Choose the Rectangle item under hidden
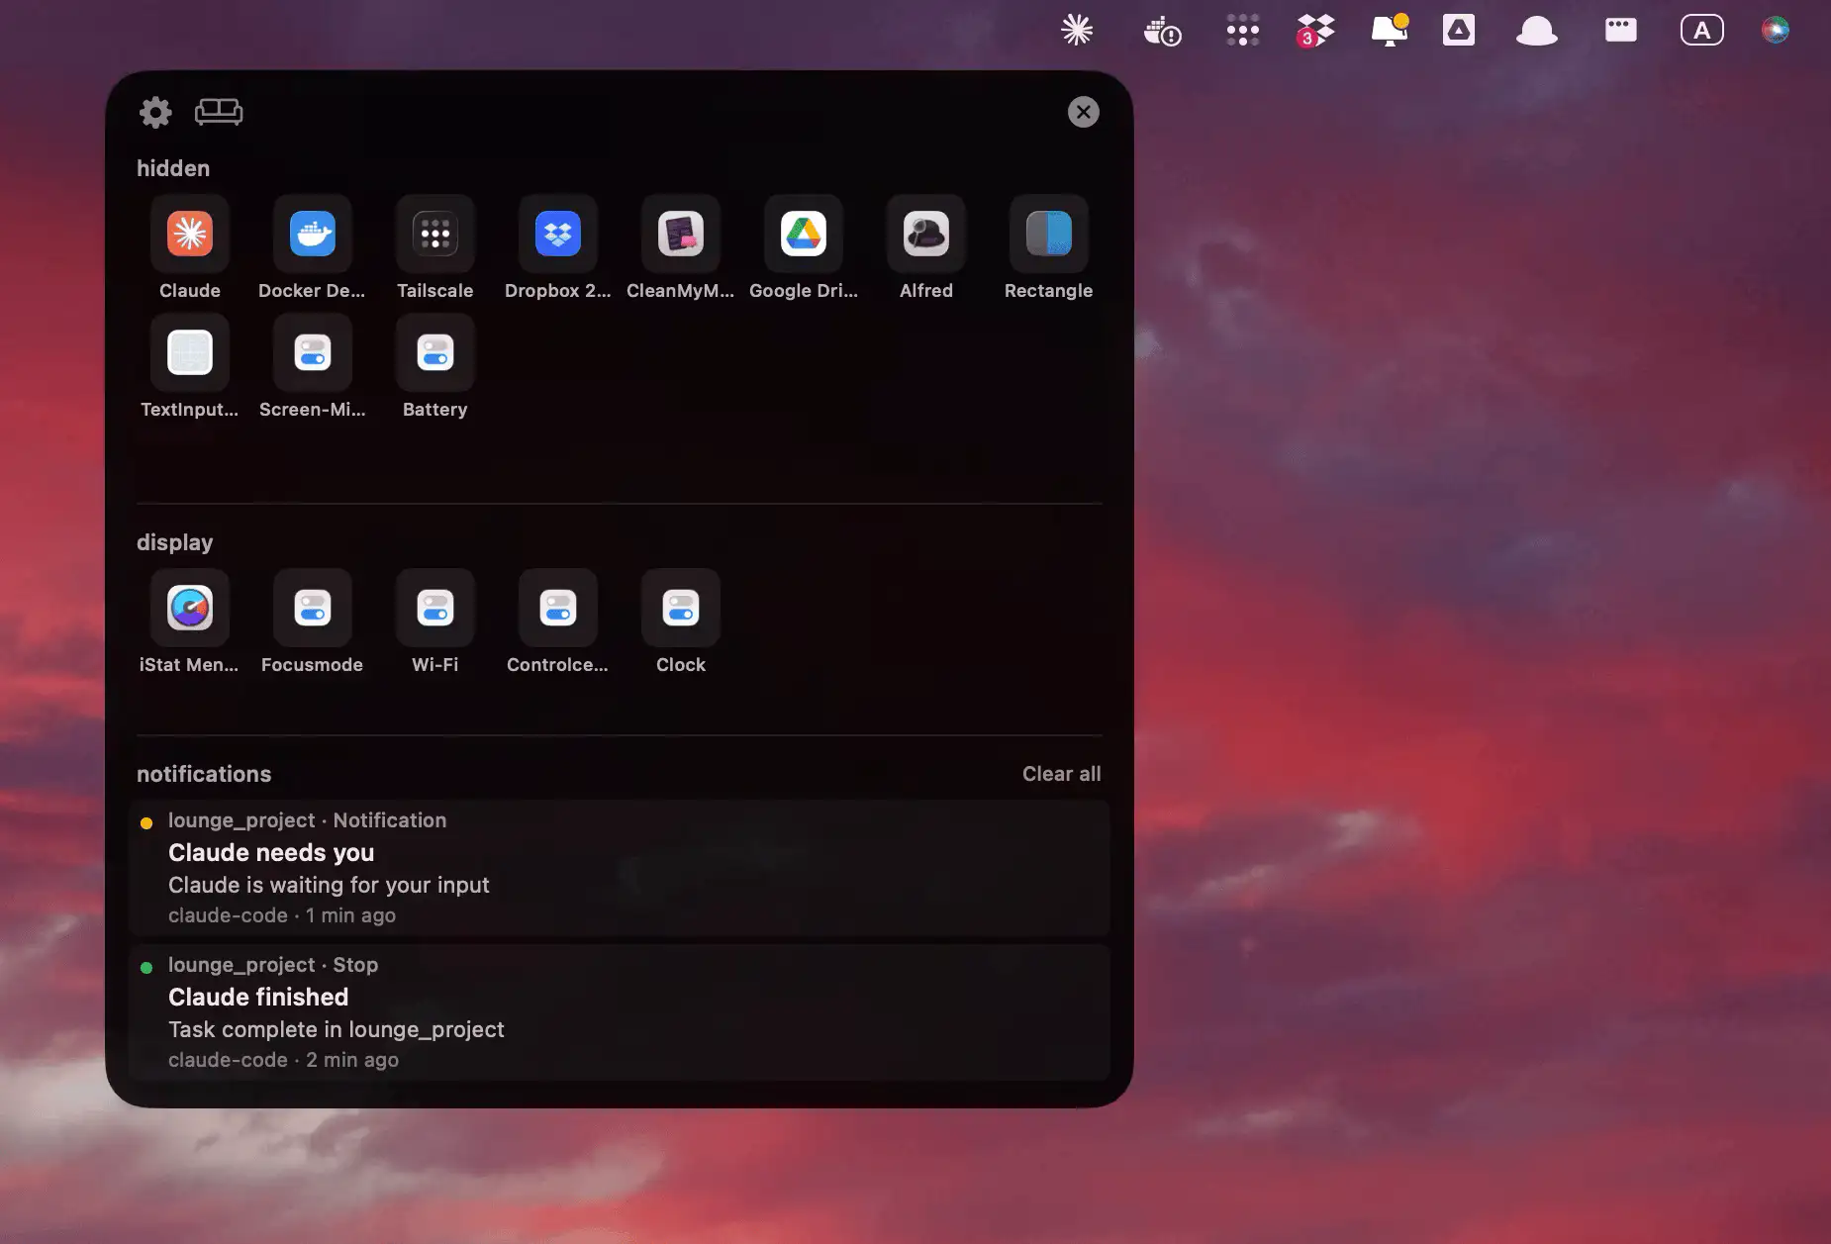1831x1244 pixels. [x=1049, y=247]
